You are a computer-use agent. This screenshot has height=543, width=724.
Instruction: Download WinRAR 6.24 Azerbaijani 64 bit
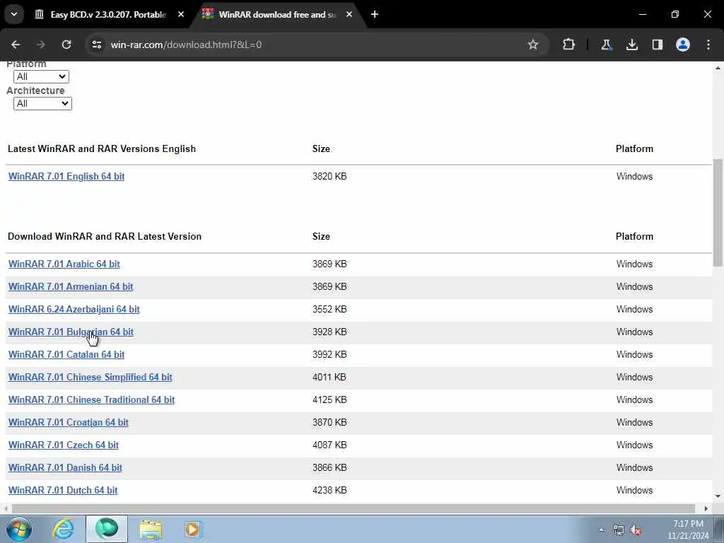click(x=74, y=310)
